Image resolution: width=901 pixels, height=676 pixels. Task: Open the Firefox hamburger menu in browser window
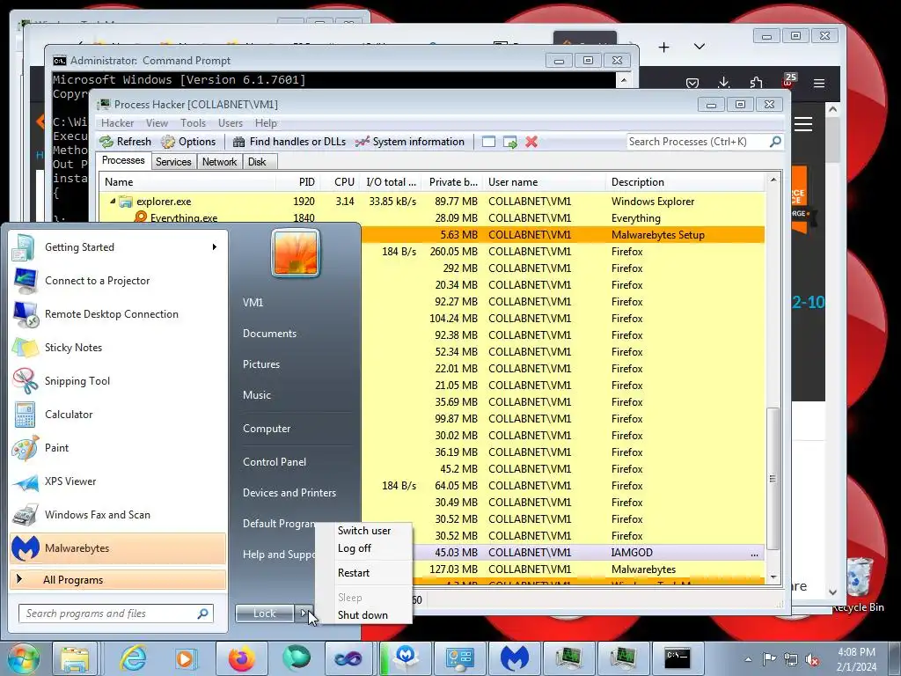tap(819, 84)
